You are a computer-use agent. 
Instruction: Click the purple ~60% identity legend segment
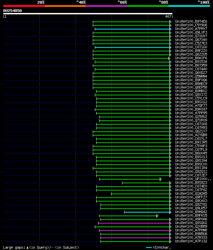[106, 6]
